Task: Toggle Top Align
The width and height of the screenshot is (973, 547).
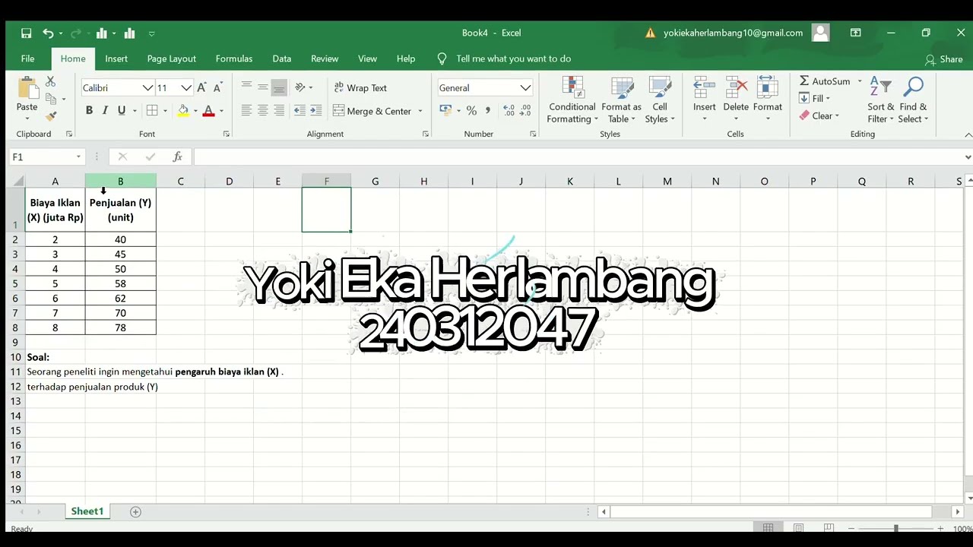Action: [x=246, y=87]
